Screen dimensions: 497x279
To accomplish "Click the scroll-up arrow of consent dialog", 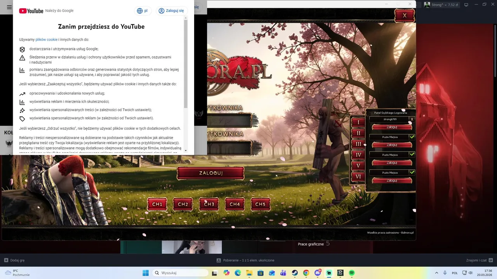I will click(186, 18).
